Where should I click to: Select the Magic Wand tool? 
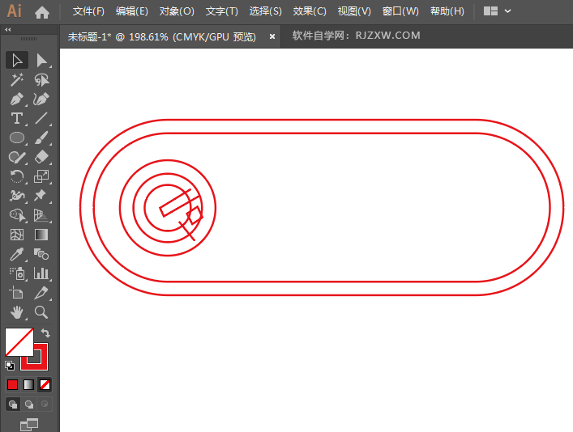tap(17, 79)
